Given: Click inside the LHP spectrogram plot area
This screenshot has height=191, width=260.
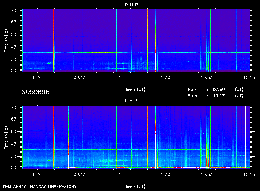Looking at the screenshot, I should tap(136, 137).
